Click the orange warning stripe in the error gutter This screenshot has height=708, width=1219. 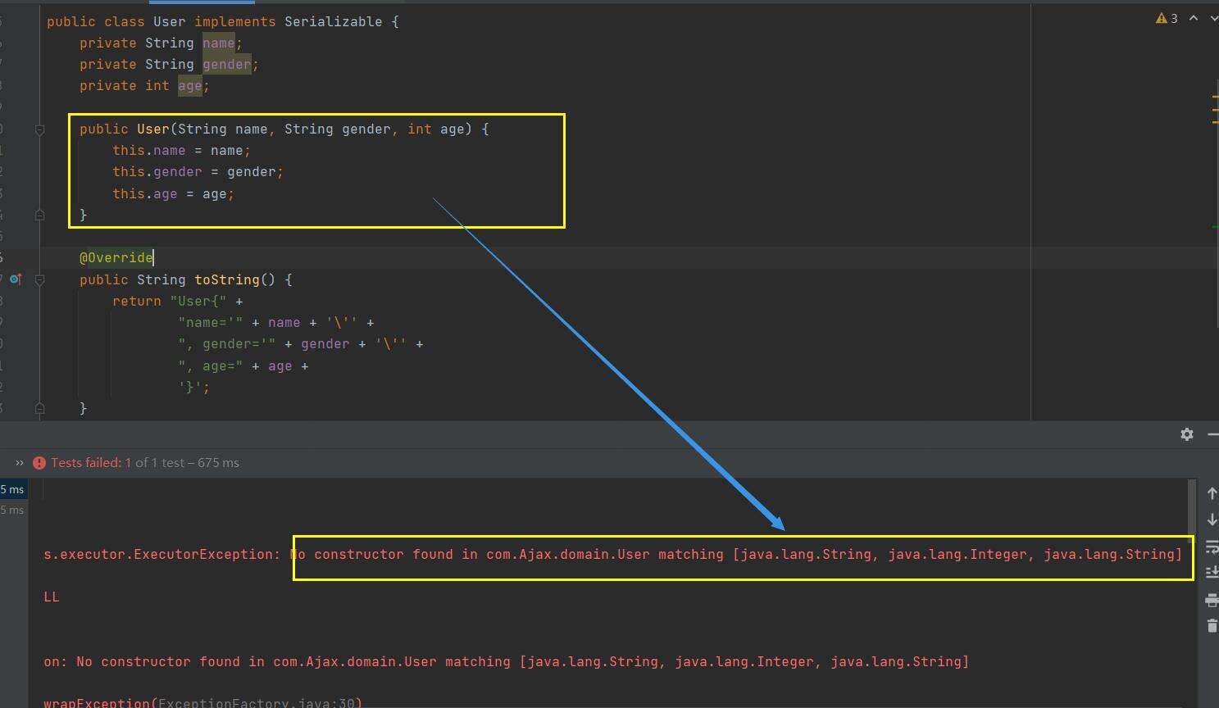(x=1214, y=109)
